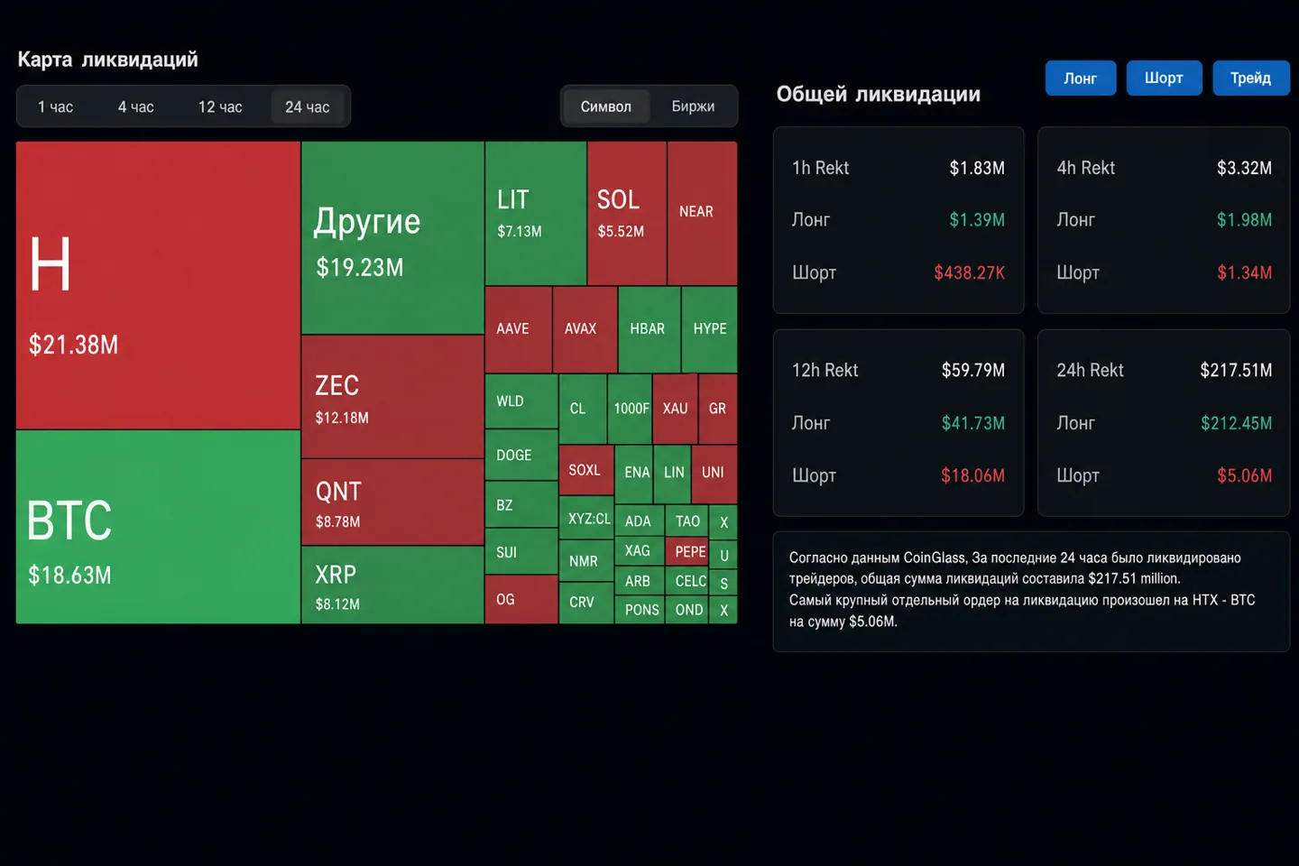Select the NEAR tile
1299x866 pixels.
click(x=703, y=214)
